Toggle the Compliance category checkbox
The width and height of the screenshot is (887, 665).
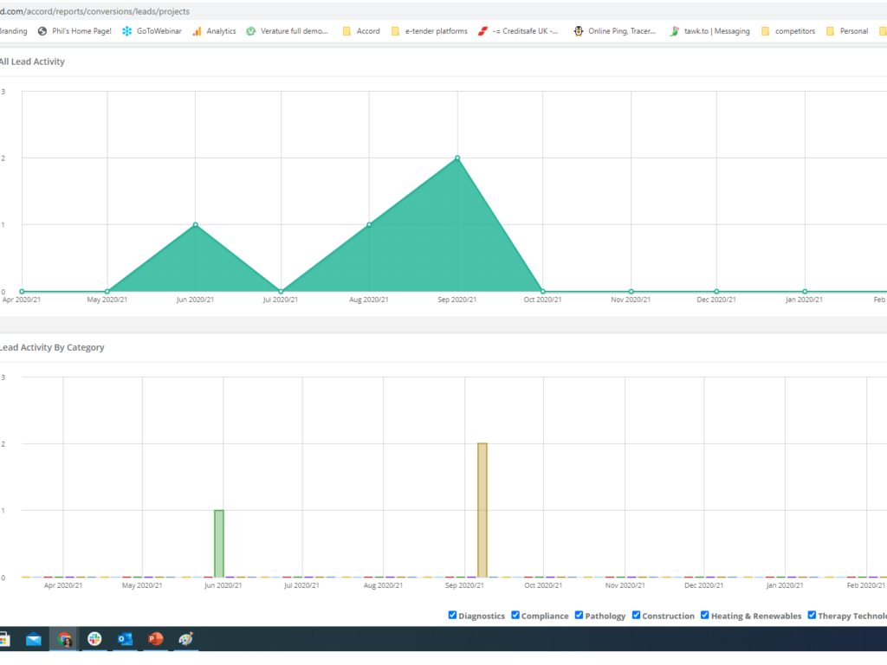(515, 616)
